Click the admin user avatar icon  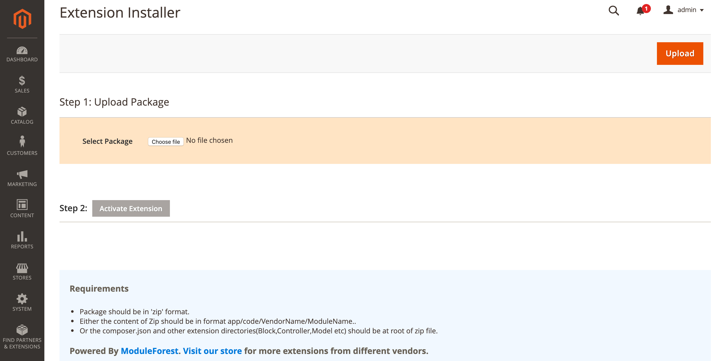tap(668, 10)
